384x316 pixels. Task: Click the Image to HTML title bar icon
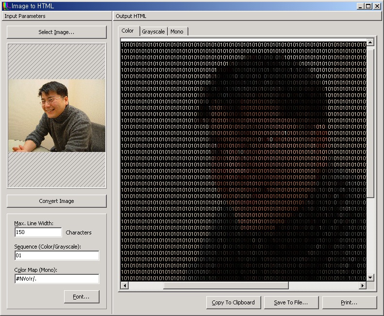click(x=6, y=6)
